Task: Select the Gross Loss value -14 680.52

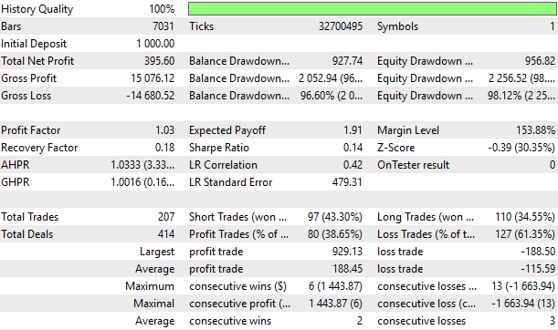Action: pos(150,96)
